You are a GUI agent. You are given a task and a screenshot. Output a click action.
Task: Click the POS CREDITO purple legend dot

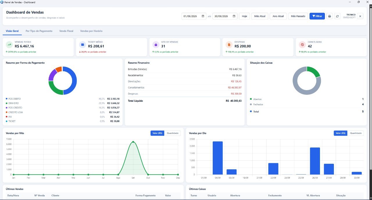(x=7, y=108)
